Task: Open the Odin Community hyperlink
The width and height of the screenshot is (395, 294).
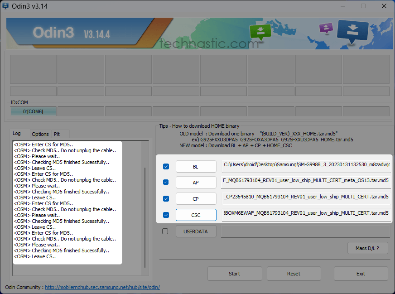Action: click(x=102, y=287)
